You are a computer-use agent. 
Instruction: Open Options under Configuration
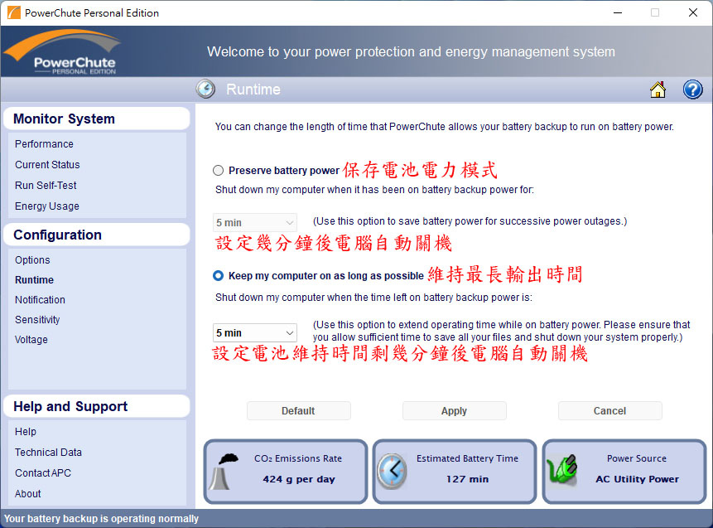coord(32,260)
